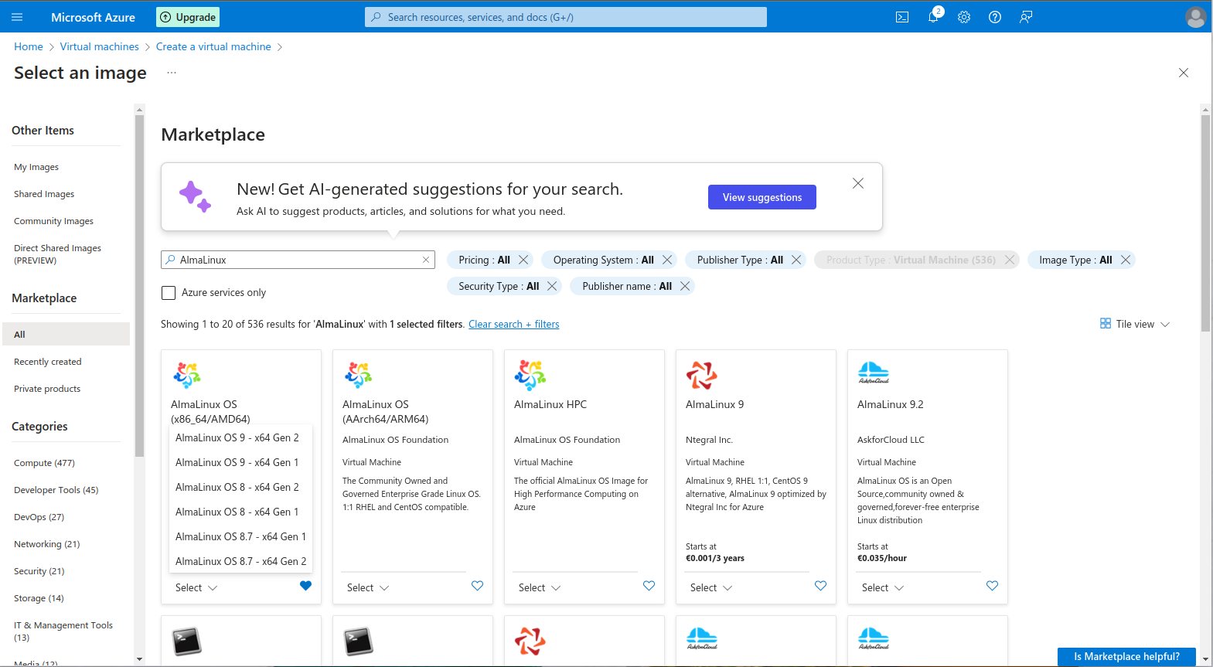The image size is (1213, 667).
Task: Click the Upgrade button
Action: click(x=188, y=17)
